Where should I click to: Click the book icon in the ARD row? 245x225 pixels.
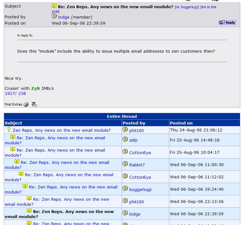click(x=13, y=137)
